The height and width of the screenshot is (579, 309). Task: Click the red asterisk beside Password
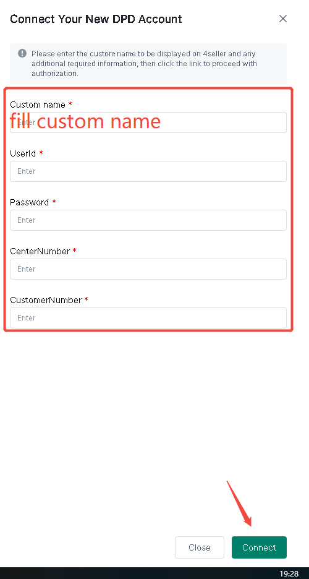pyautogui.click(x=54, y=202)
